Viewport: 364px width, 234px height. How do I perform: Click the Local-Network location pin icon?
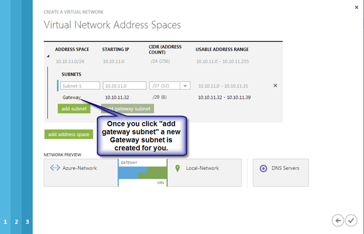(x=178, y=168)
